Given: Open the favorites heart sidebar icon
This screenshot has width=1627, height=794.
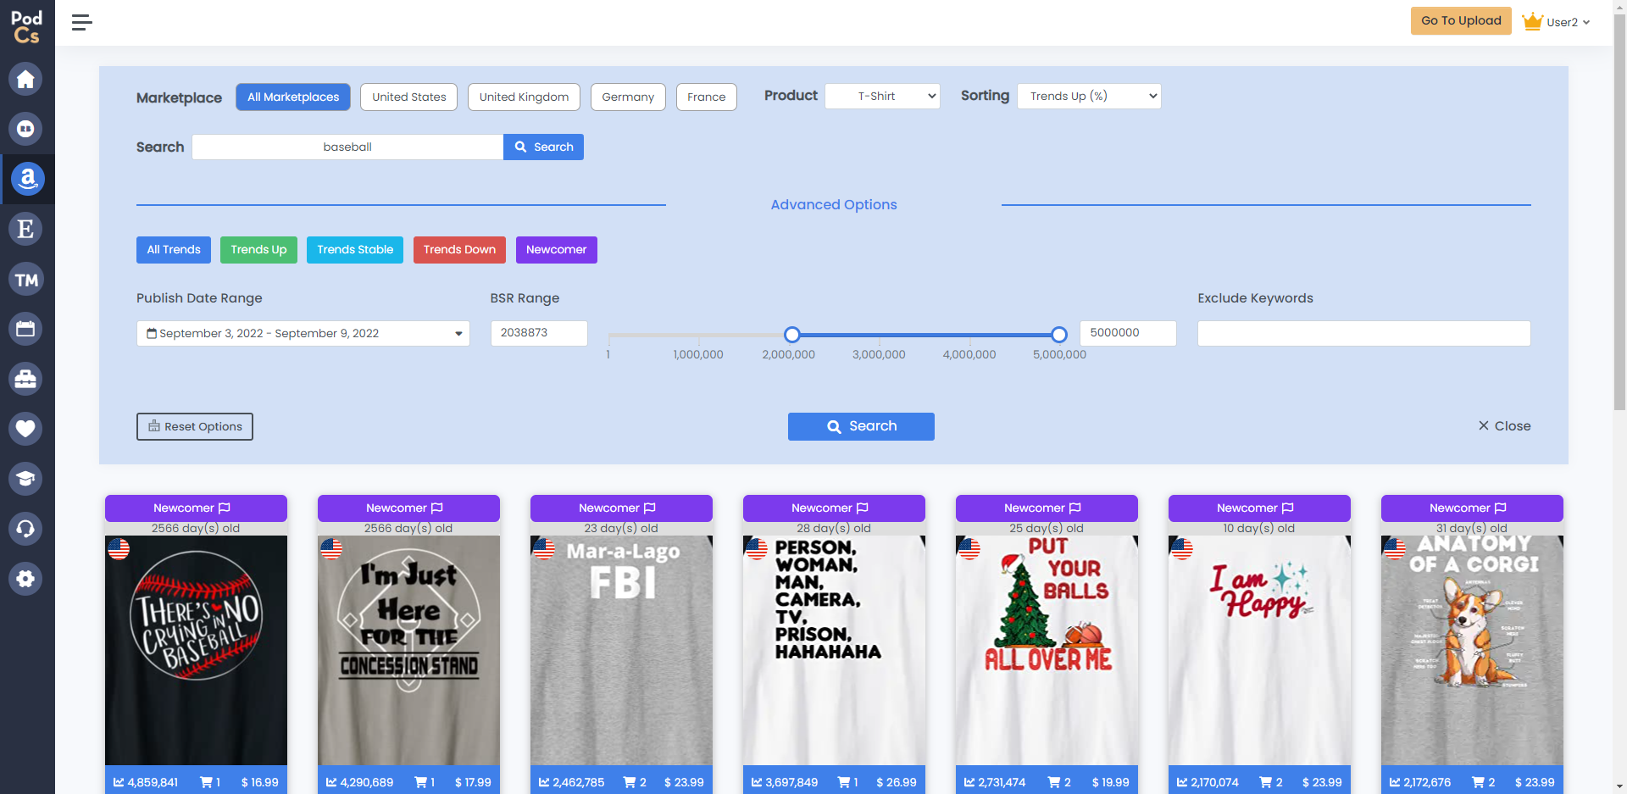Looking at the screenshot, I should click(x=26, y=429).
